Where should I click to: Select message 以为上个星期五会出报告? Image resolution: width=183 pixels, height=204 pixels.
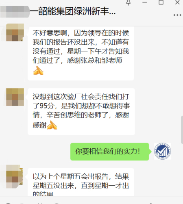tap(81, 182)
